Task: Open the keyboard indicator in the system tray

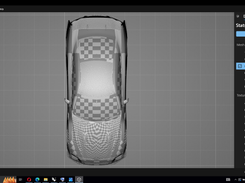Action: pos(228,179)
